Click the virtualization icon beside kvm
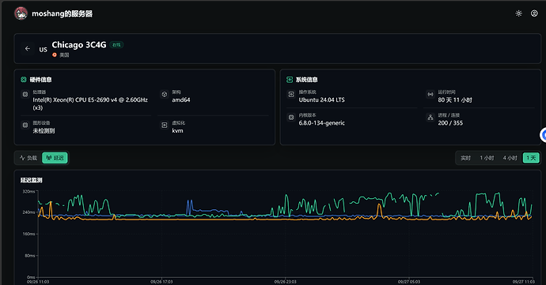 [x=165, y=125]
